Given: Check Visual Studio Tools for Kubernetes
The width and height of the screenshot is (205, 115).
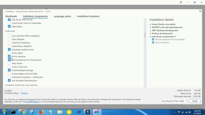Looking at the screenshot, I should click(x=9, y=23).
